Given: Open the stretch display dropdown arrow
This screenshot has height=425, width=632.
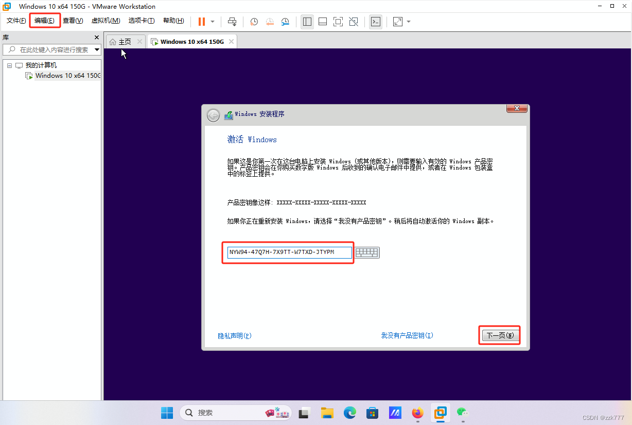Looking at the screenshot, I should [x=409, y=22].
